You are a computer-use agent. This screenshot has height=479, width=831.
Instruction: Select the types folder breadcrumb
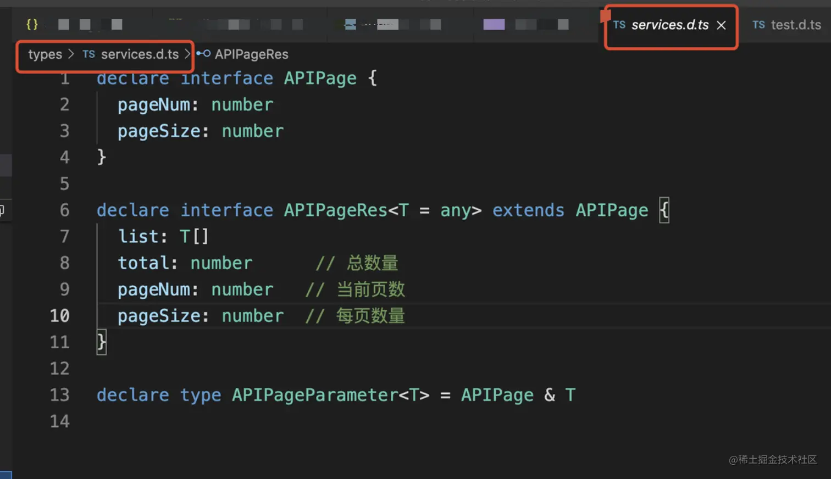click(45, 54)
